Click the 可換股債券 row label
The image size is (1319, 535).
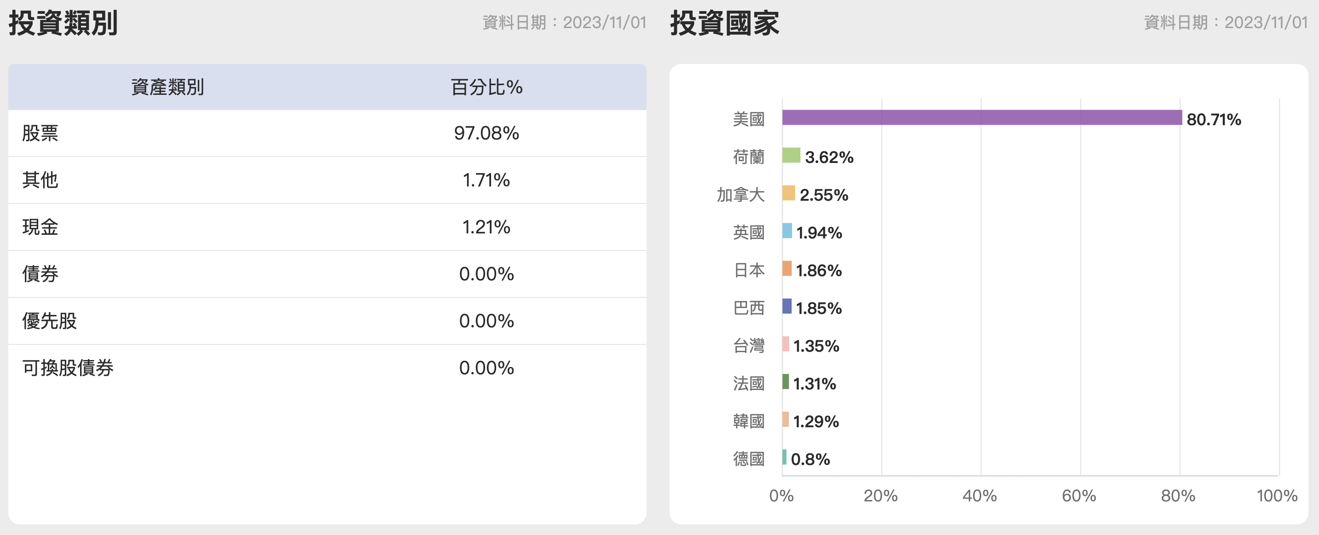[x=68, y=368]
